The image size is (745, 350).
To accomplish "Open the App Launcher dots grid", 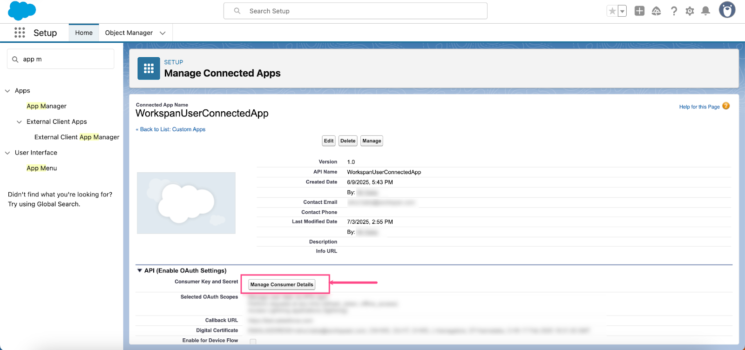I will pyautogui.click(x=20, y=33).
